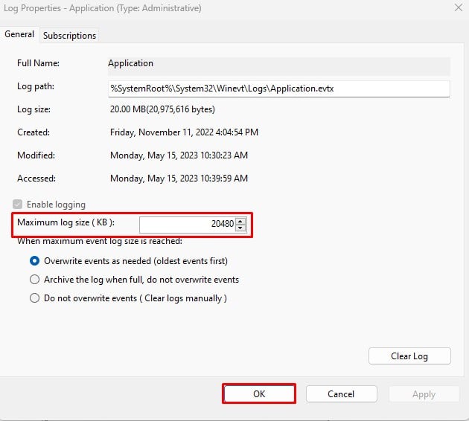This screenshot has width=469, height=421.
Task: Click the Log size value text
Action: [162, 109]
